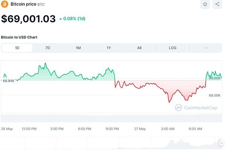Click the green price change arrow
The height and width of the screenshot is (153, 225).
[61, 18]
